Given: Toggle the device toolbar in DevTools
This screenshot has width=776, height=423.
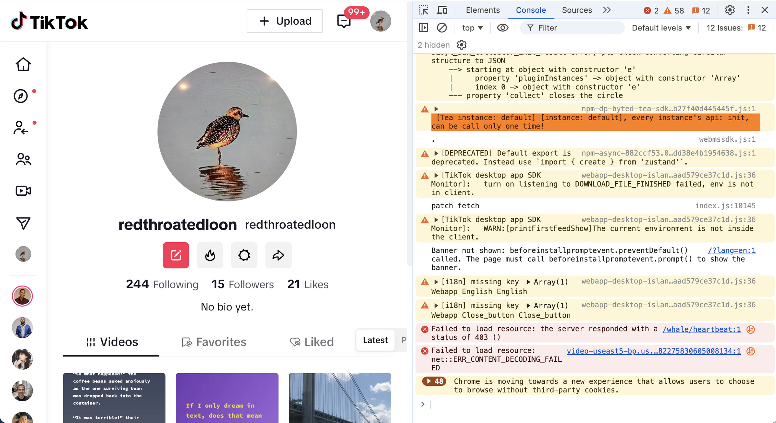Looking at the screenshot, I should click(442, 10).
